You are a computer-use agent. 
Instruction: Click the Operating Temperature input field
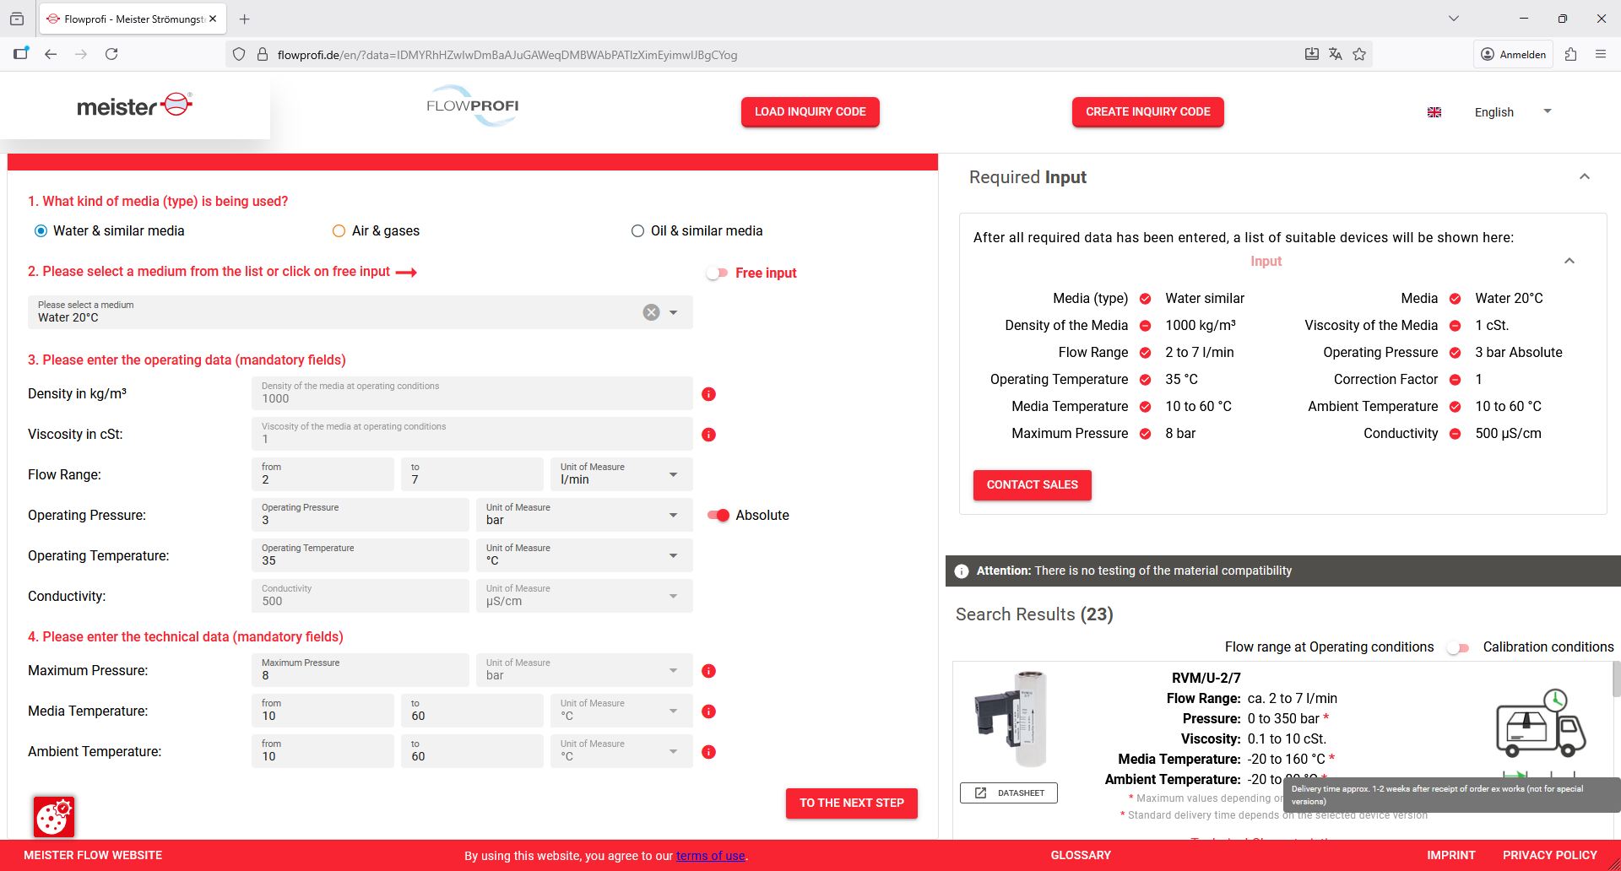pos(360,555)
